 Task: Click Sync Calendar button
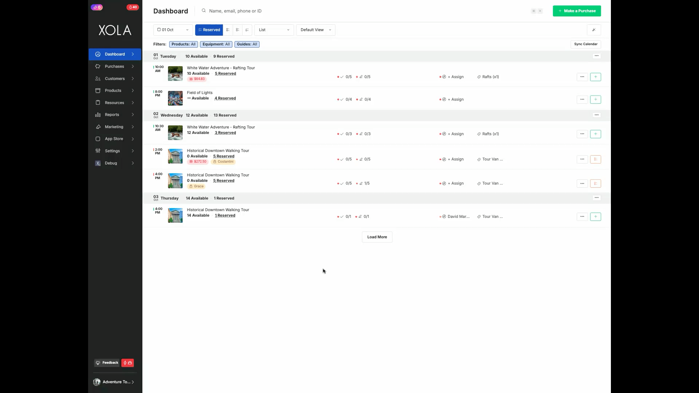coord(586,44)
